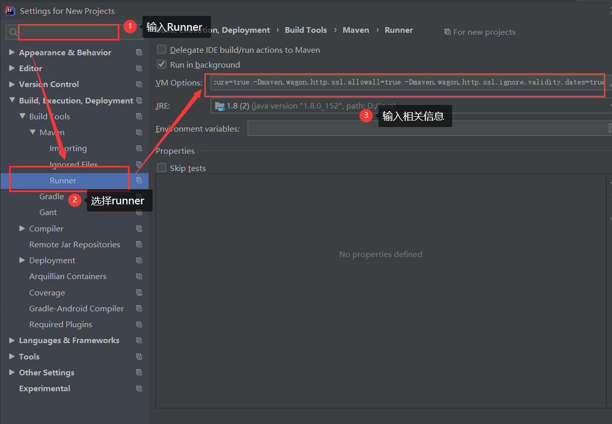Click Maven in the breadcrumb
612x424 pixels.
[x=355, y=30]
